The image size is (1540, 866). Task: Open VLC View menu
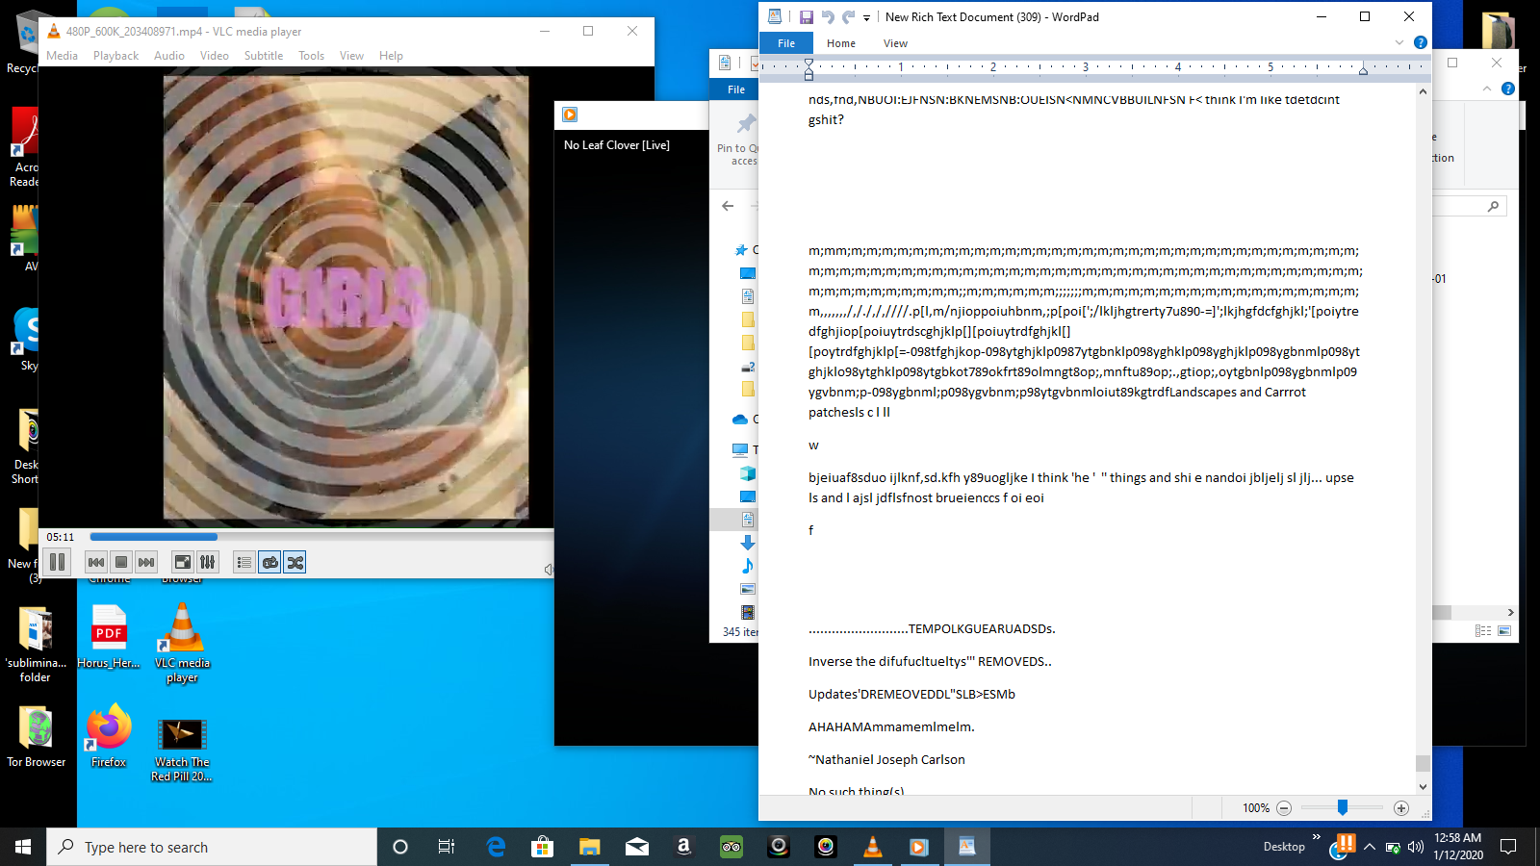click(x=351, y=56)
